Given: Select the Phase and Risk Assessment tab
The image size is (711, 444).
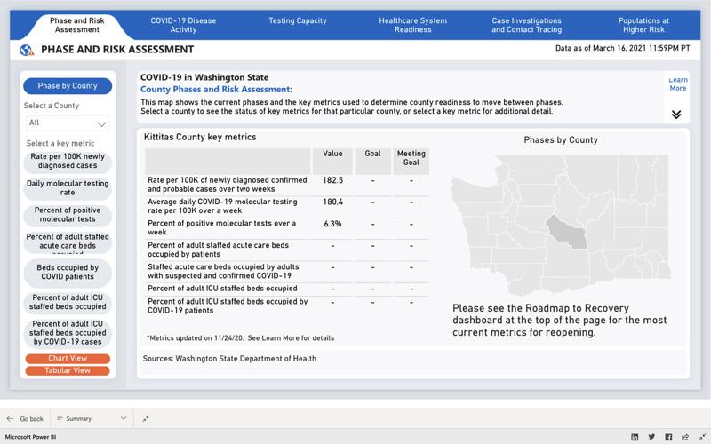Looking at the screenshot, I should 77,25.
